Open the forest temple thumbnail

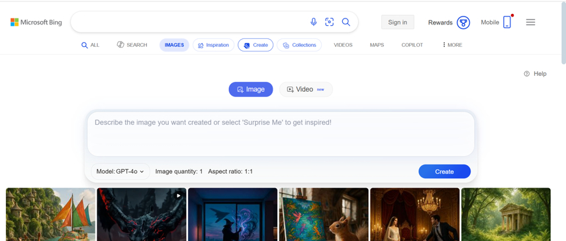pyautogui.click(x=506, y=215)
